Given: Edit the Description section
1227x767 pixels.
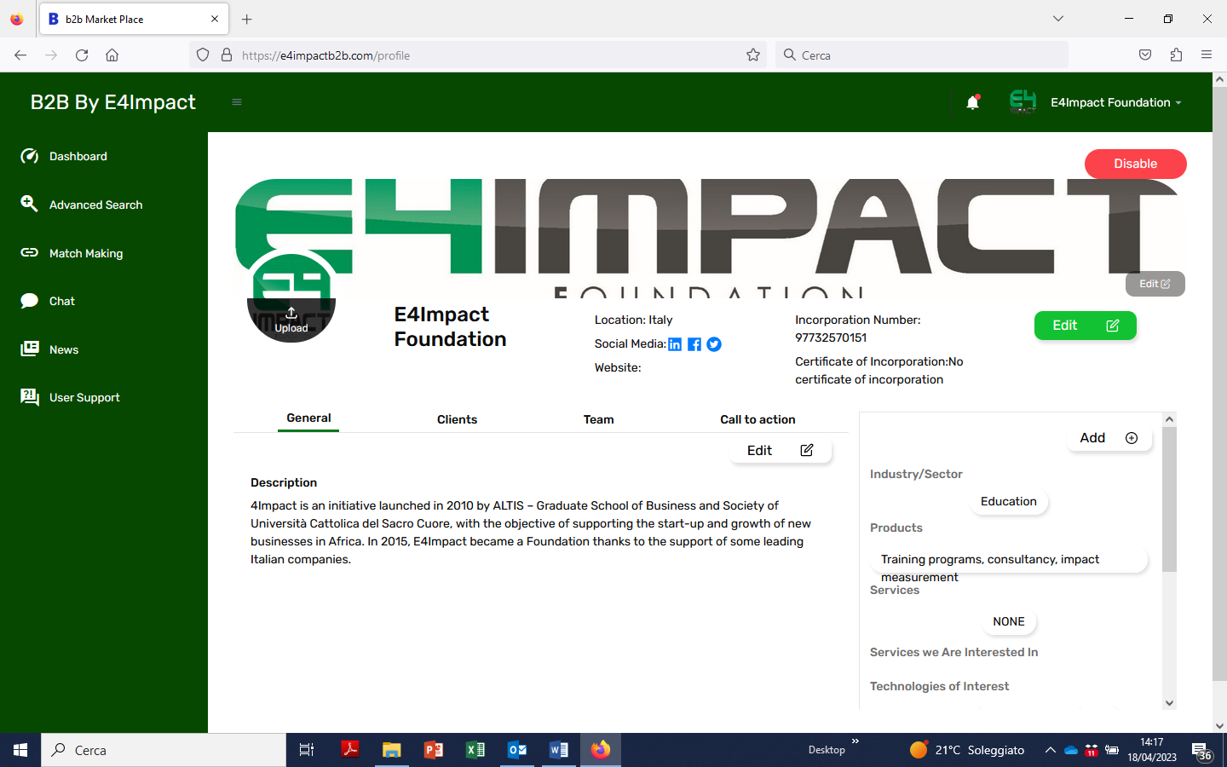Looking at the screenshot, I should coord(781,450).
